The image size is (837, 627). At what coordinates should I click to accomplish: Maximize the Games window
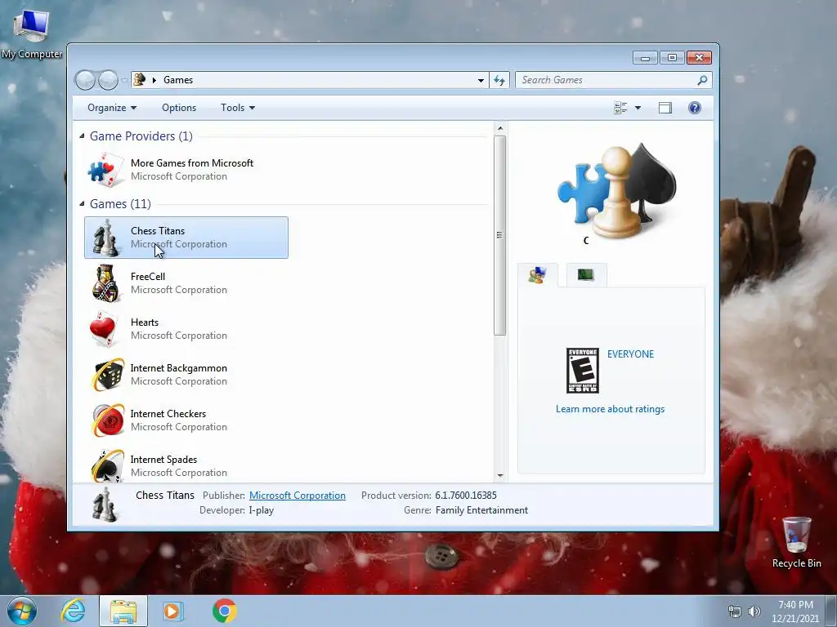pos(672,58)
